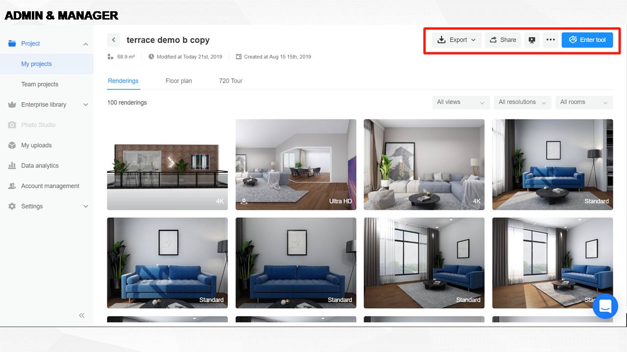Click the Share button
Screen dimensions: 627x352
(503, 40)
